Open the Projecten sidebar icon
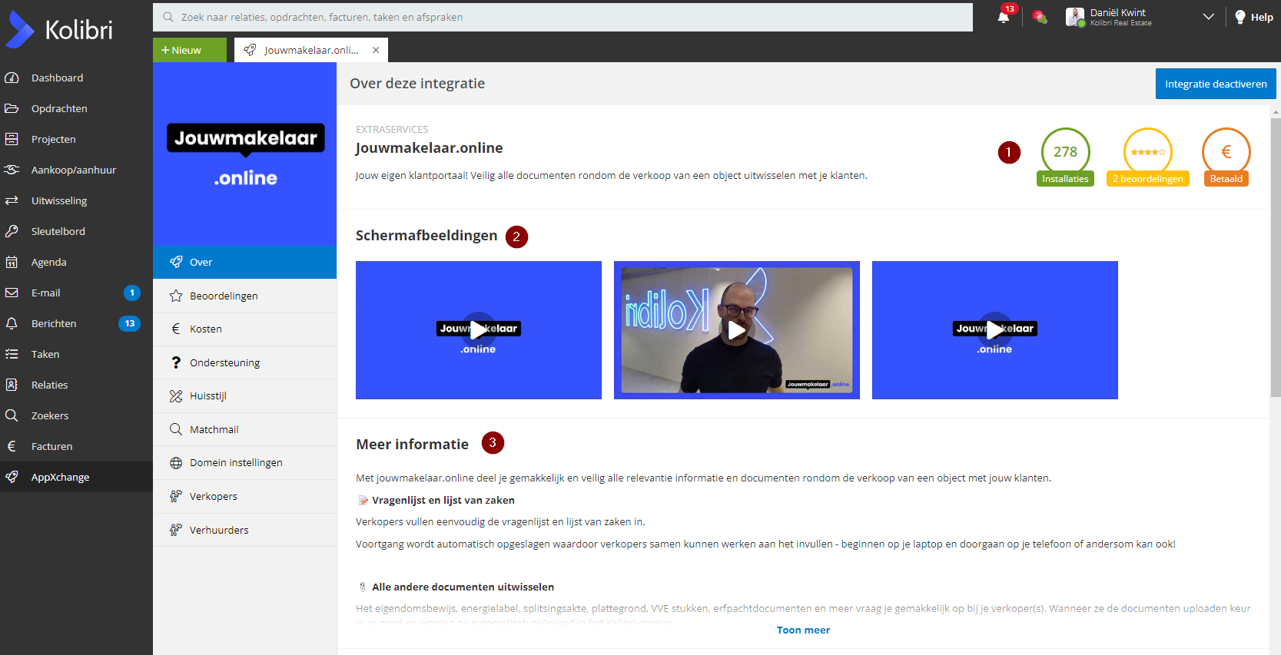This screenshot has height=655, width=1281. (12, 139)
